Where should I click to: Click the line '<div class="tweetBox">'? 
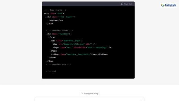coord(58,34)
